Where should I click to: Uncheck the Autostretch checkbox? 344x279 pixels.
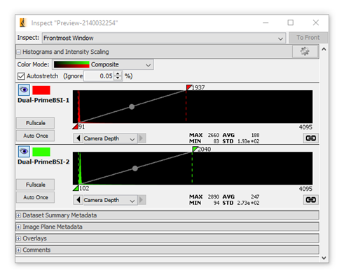21,76
